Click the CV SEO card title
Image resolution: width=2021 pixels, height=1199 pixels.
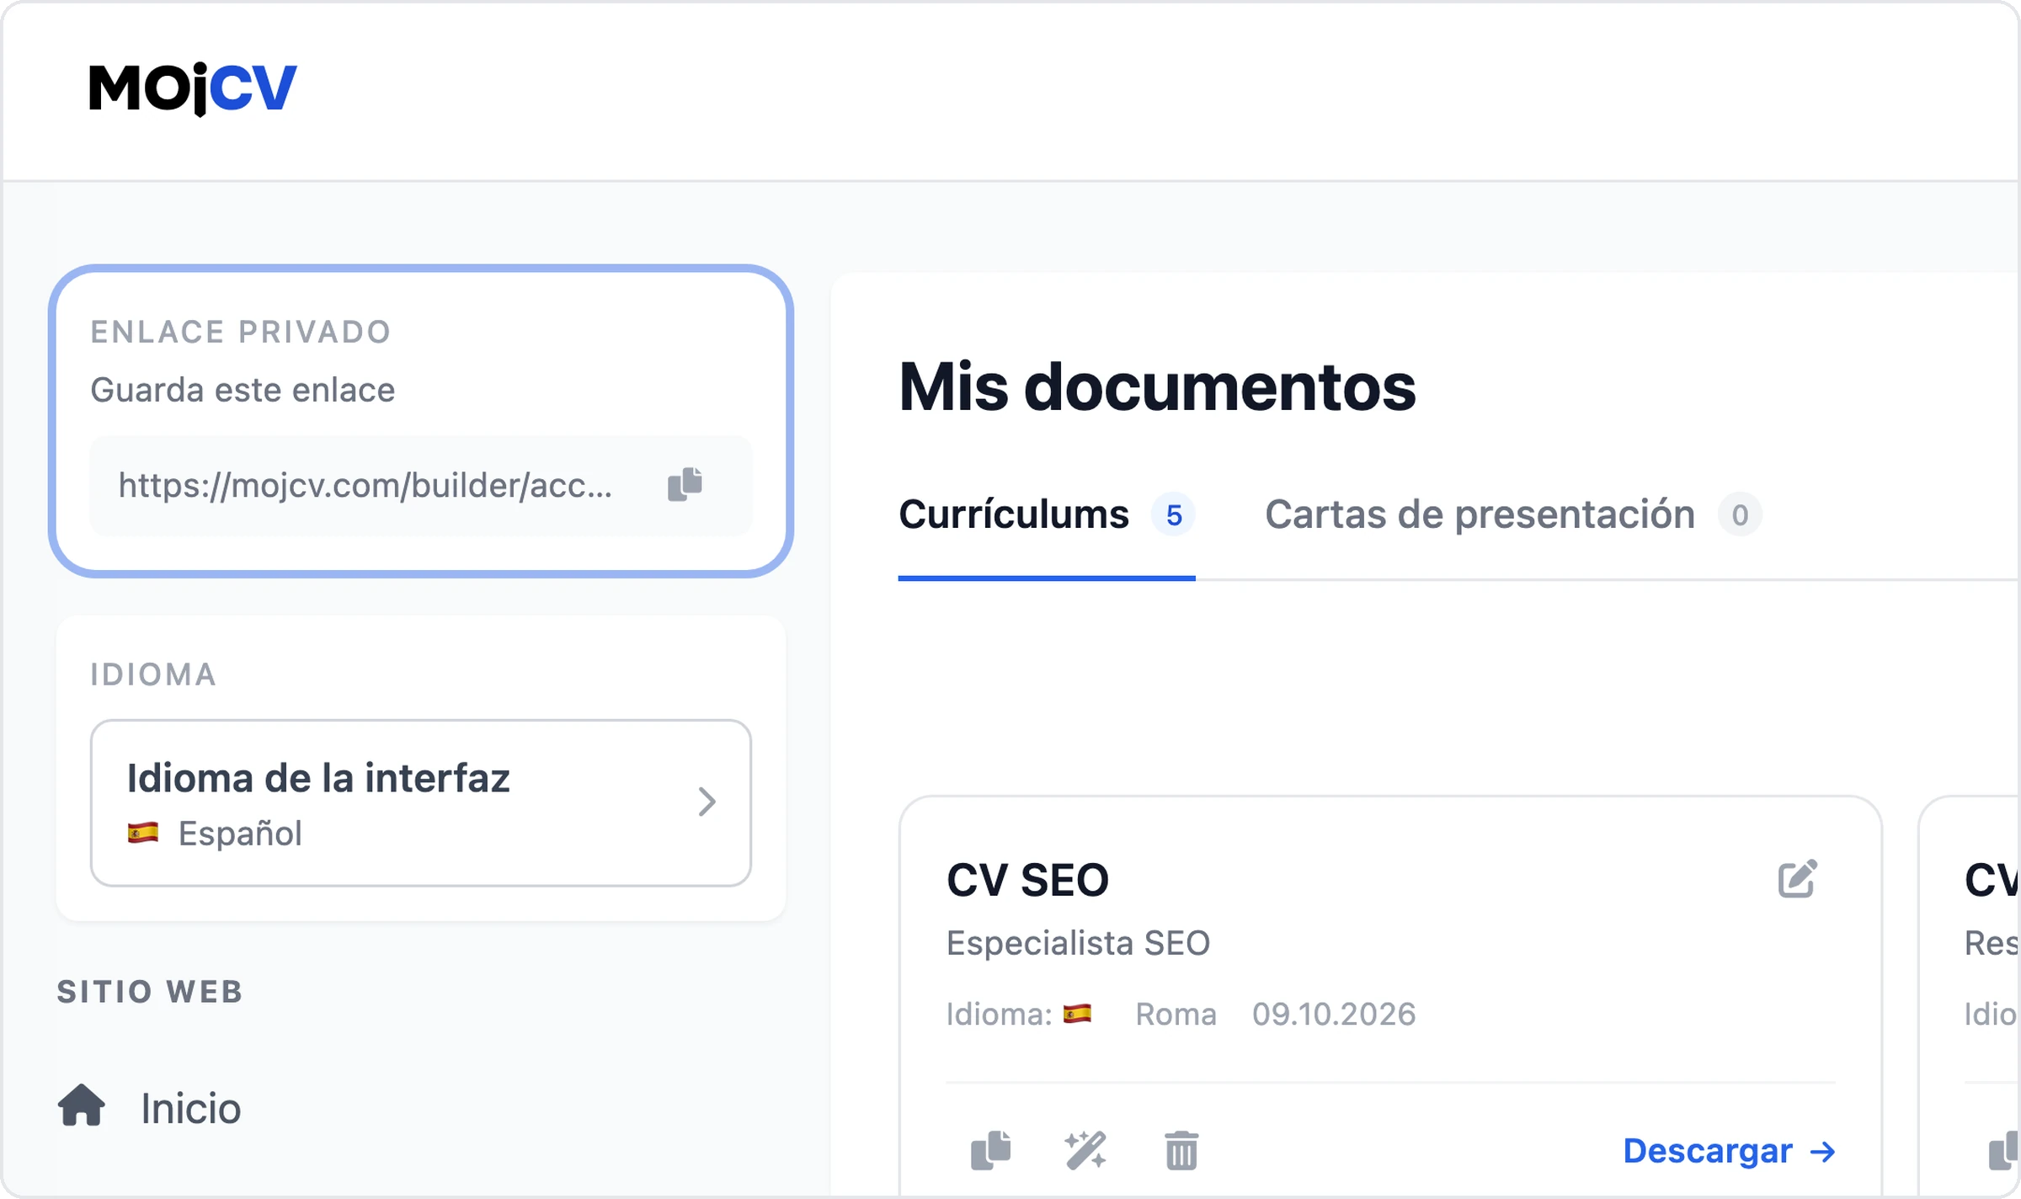click(x=1027, y=880)
